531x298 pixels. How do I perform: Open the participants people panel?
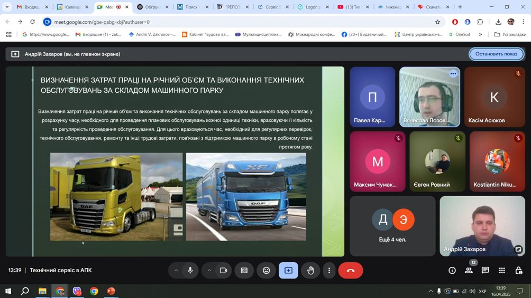[469, 271]
